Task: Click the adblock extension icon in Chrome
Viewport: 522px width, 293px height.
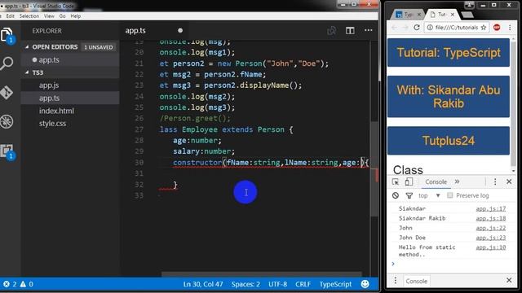Action: 497,28
